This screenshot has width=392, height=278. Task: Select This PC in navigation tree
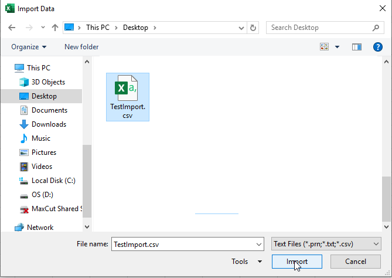(39, 68)
